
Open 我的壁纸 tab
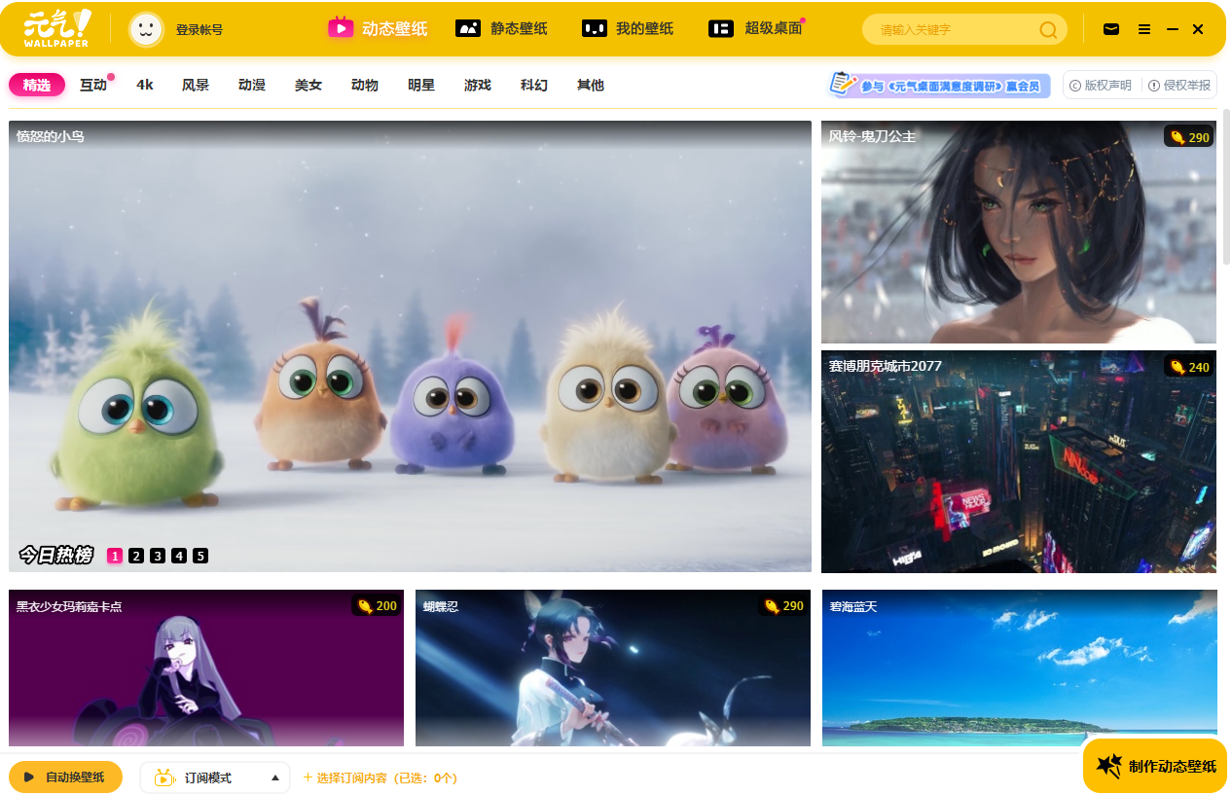(628, 28)
